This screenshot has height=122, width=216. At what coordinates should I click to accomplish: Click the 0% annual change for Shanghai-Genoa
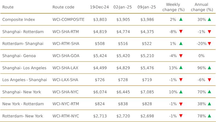click(201, 56)
